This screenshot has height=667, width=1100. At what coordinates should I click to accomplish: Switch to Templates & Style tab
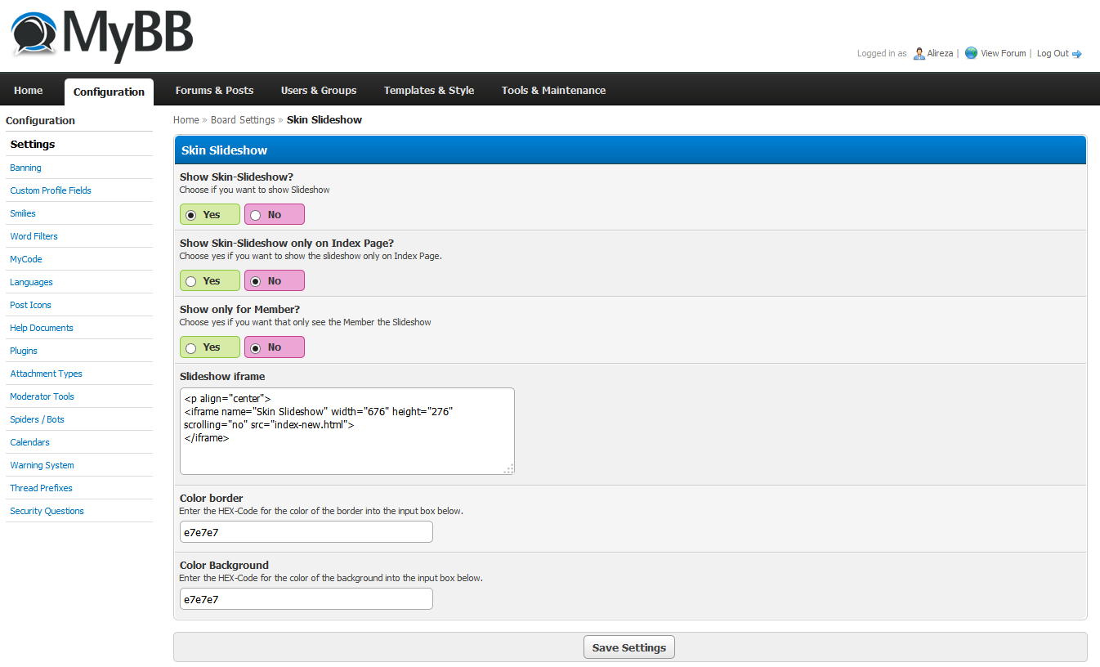coord(428,91)
